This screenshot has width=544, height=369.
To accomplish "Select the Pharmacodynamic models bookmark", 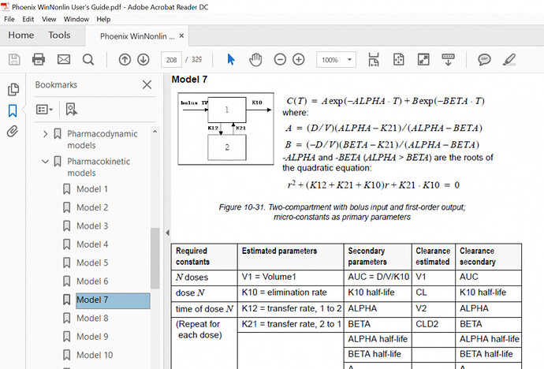I will pyautogui.click(x=102, y=140).
